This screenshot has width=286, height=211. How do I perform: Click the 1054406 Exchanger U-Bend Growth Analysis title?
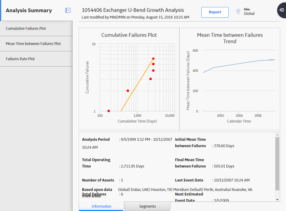(x=133, y=10)
